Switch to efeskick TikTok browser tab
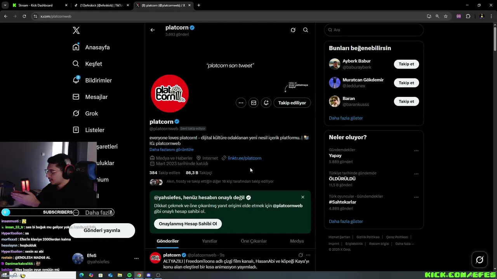 tap(102, 5)
